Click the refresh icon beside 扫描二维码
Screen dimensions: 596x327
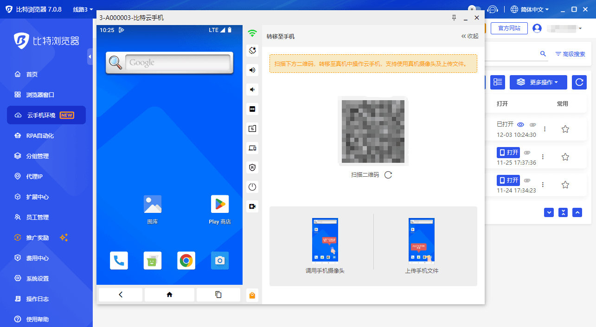(x=389, y=175)
